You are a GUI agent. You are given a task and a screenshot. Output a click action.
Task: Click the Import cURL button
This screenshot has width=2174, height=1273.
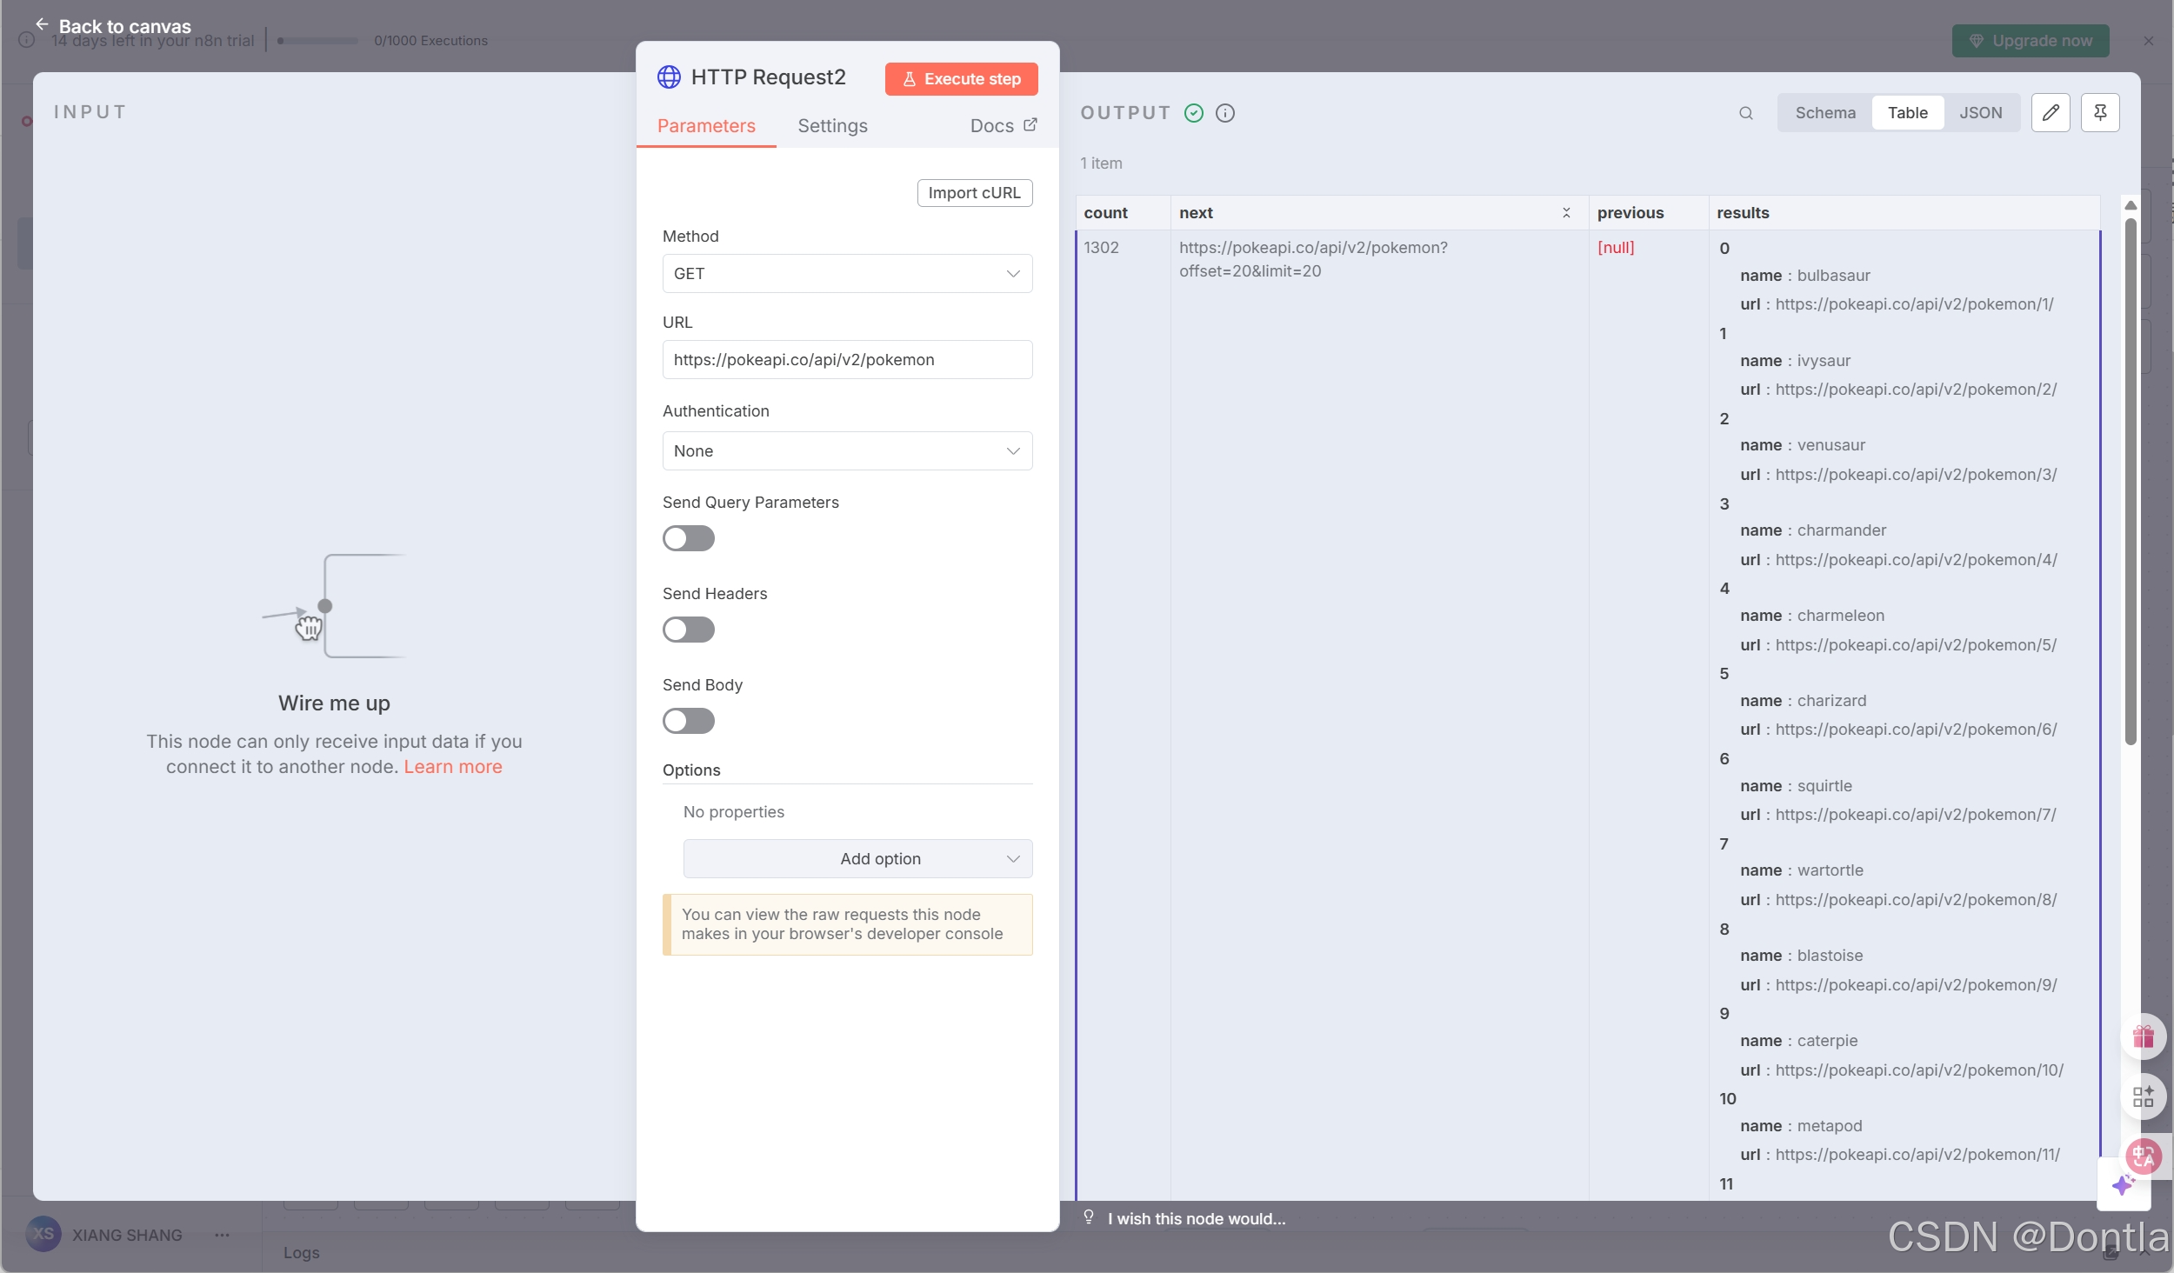tap(974, 193)
